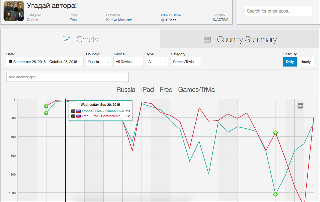The width and height of the screenshot is (320, 202).
Task: Click the Search for other apps field
Action: tap(278, 11)
